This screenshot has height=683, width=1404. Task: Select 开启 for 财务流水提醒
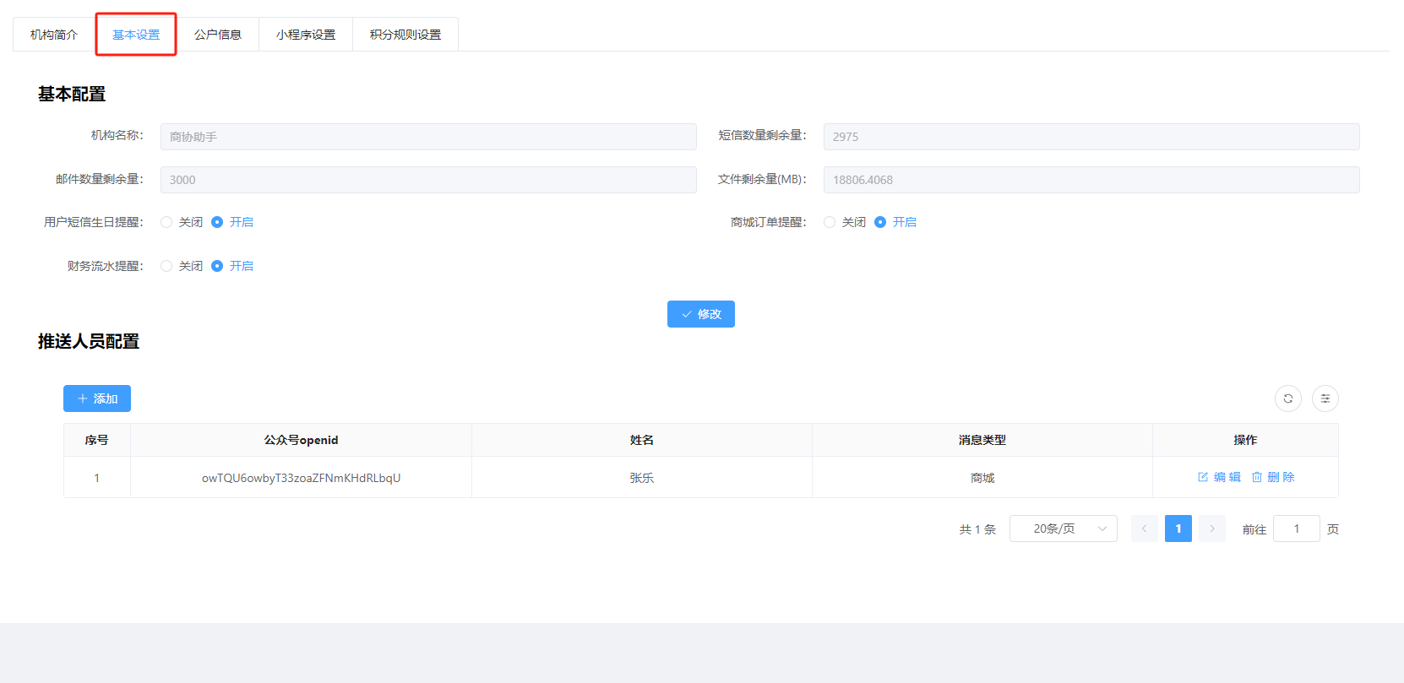tap(217, 266)
